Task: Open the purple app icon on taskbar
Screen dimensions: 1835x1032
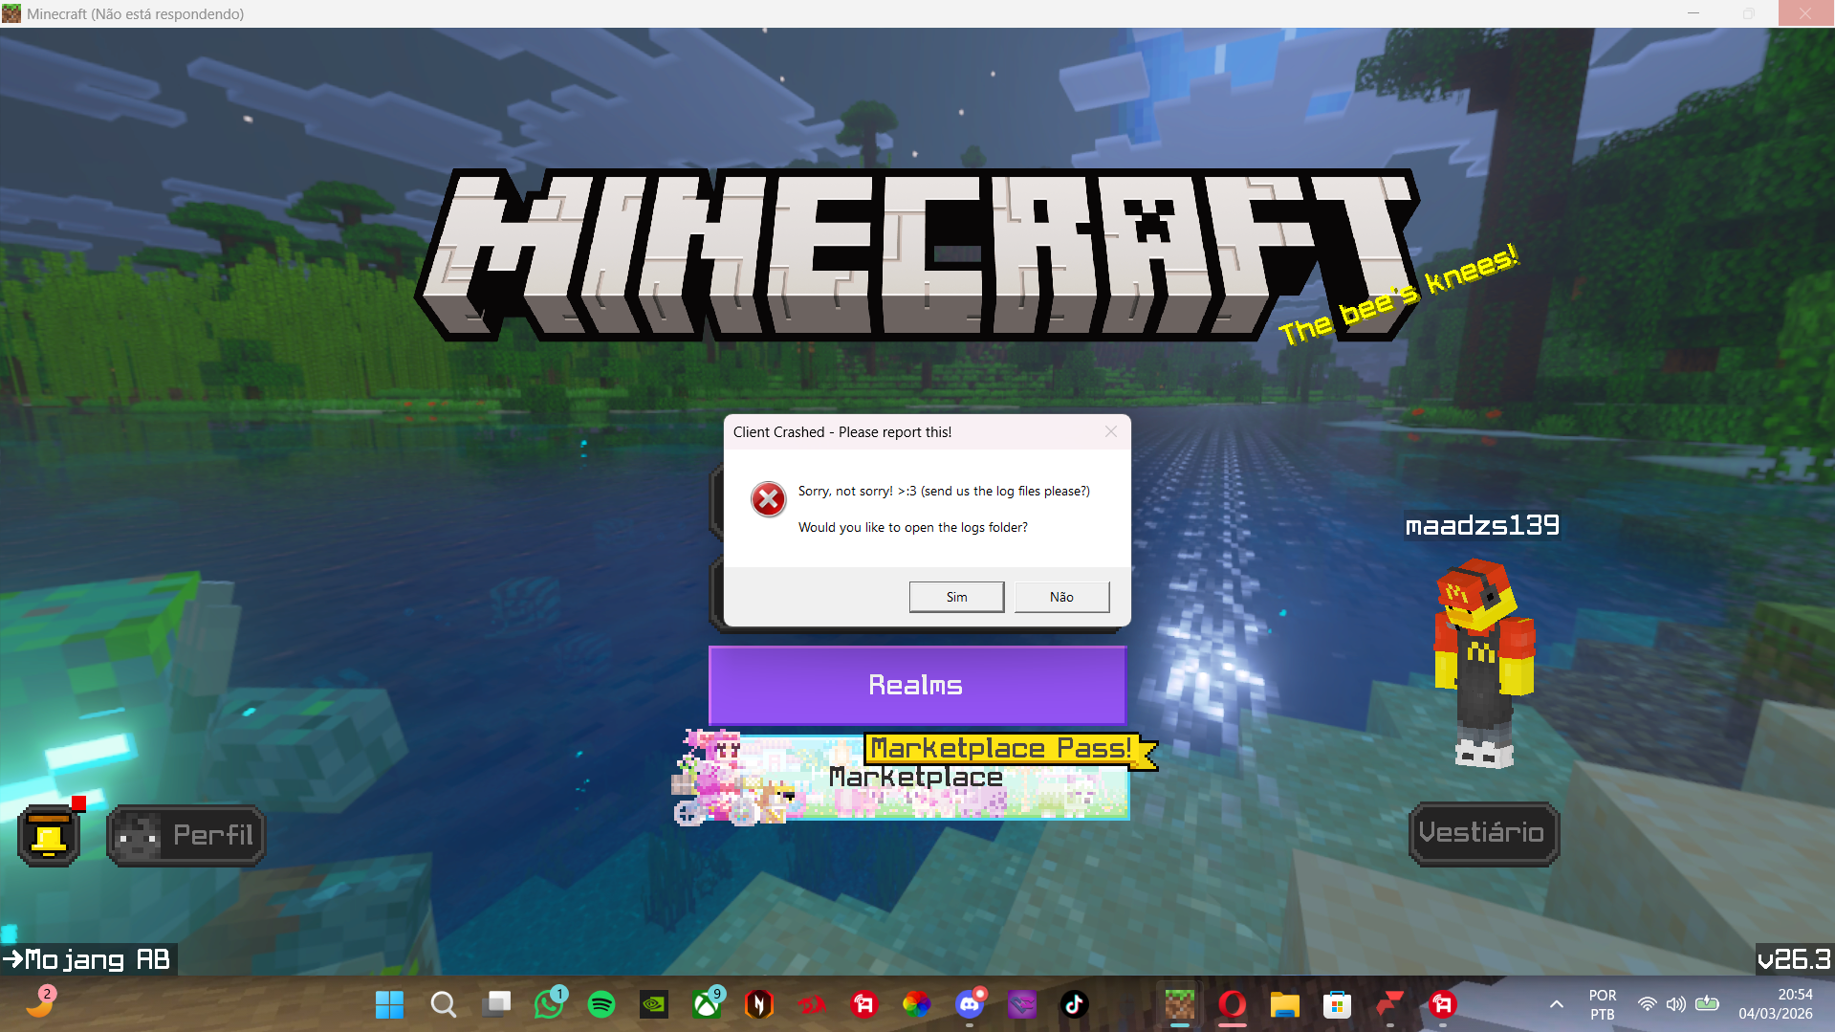Action: pyautogui.click(x=1022, y=1004)
